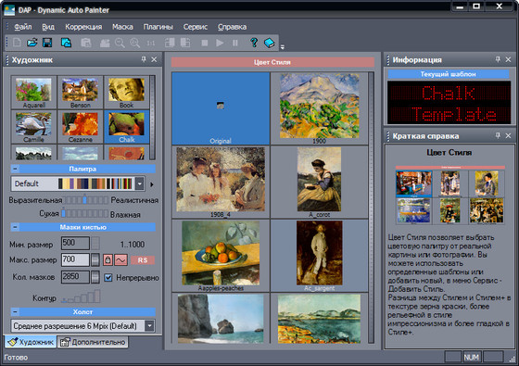Viewport: 519px width, 366px height.
Task: Stop painting with the square stop icon
Action: 205,43
